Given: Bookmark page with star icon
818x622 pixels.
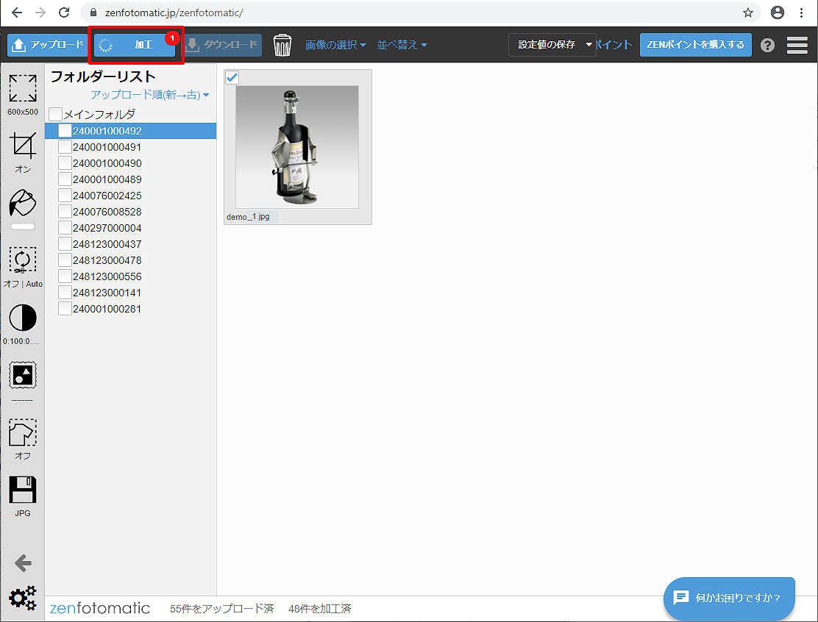Looking at the screenshot, I should click(748, 12).
